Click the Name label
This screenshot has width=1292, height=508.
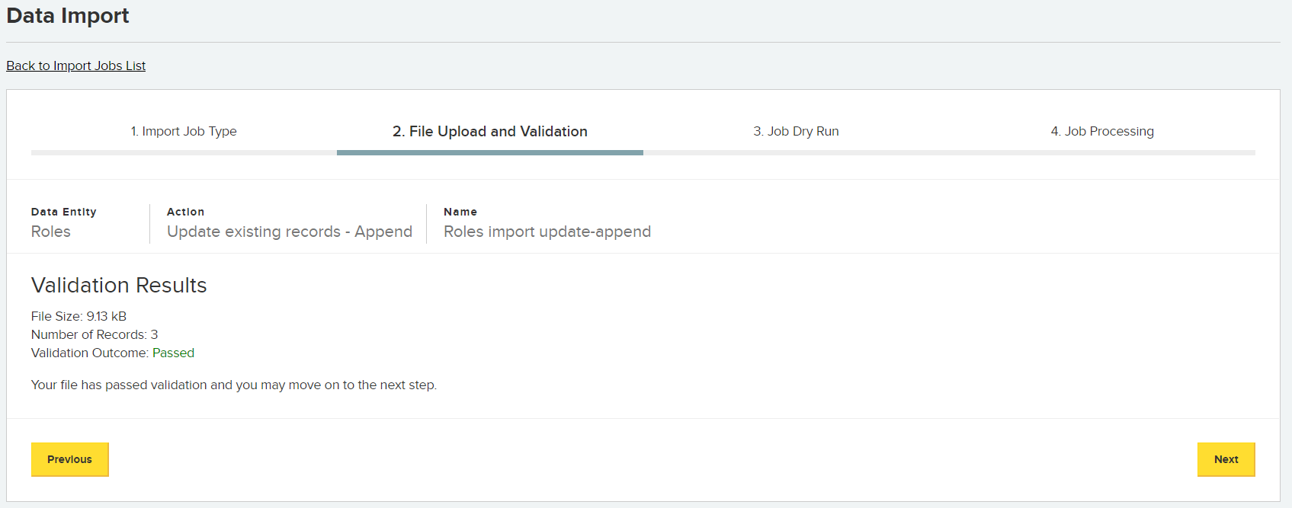pos(460,212)
